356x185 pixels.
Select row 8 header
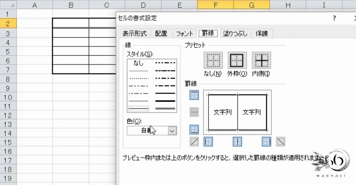coord(8,79)
